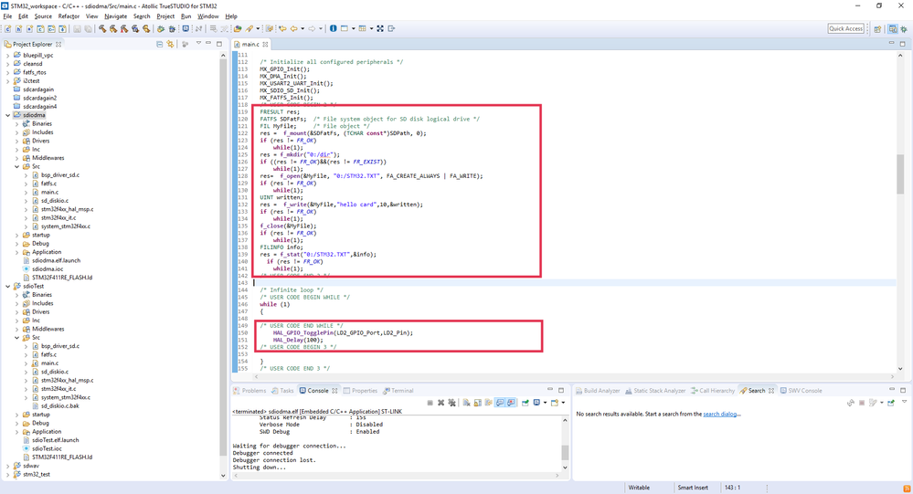
Task: Open the C/C++ perspective icon
Action: coord(893,28)
